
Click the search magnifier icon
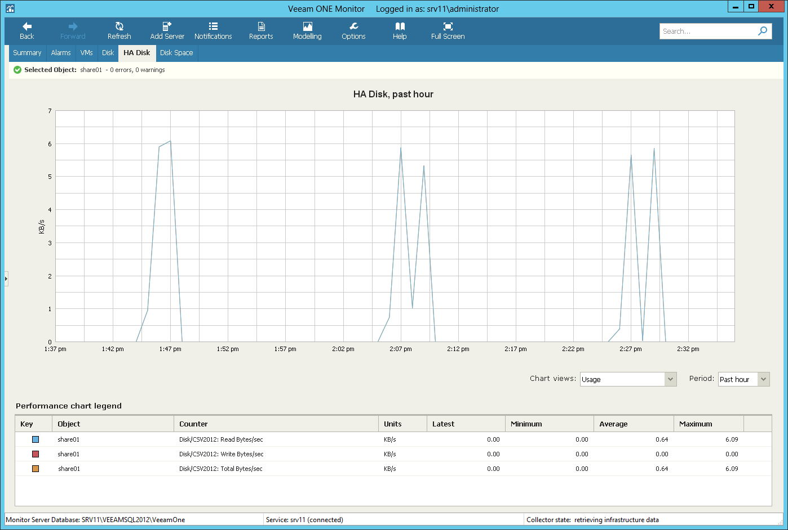tap(763, 31)
